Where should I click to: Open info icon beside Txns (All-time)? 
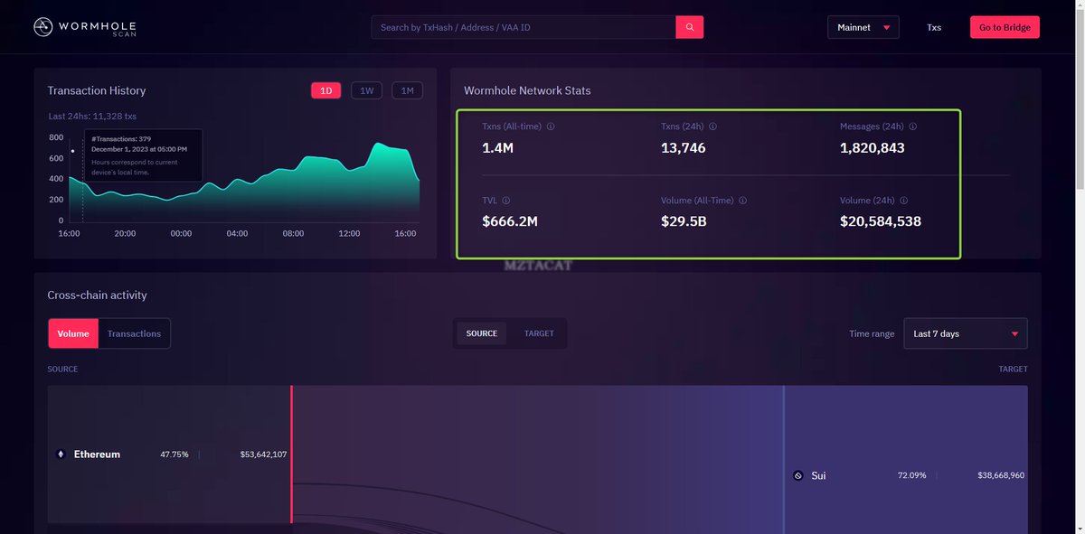point(551,126)
